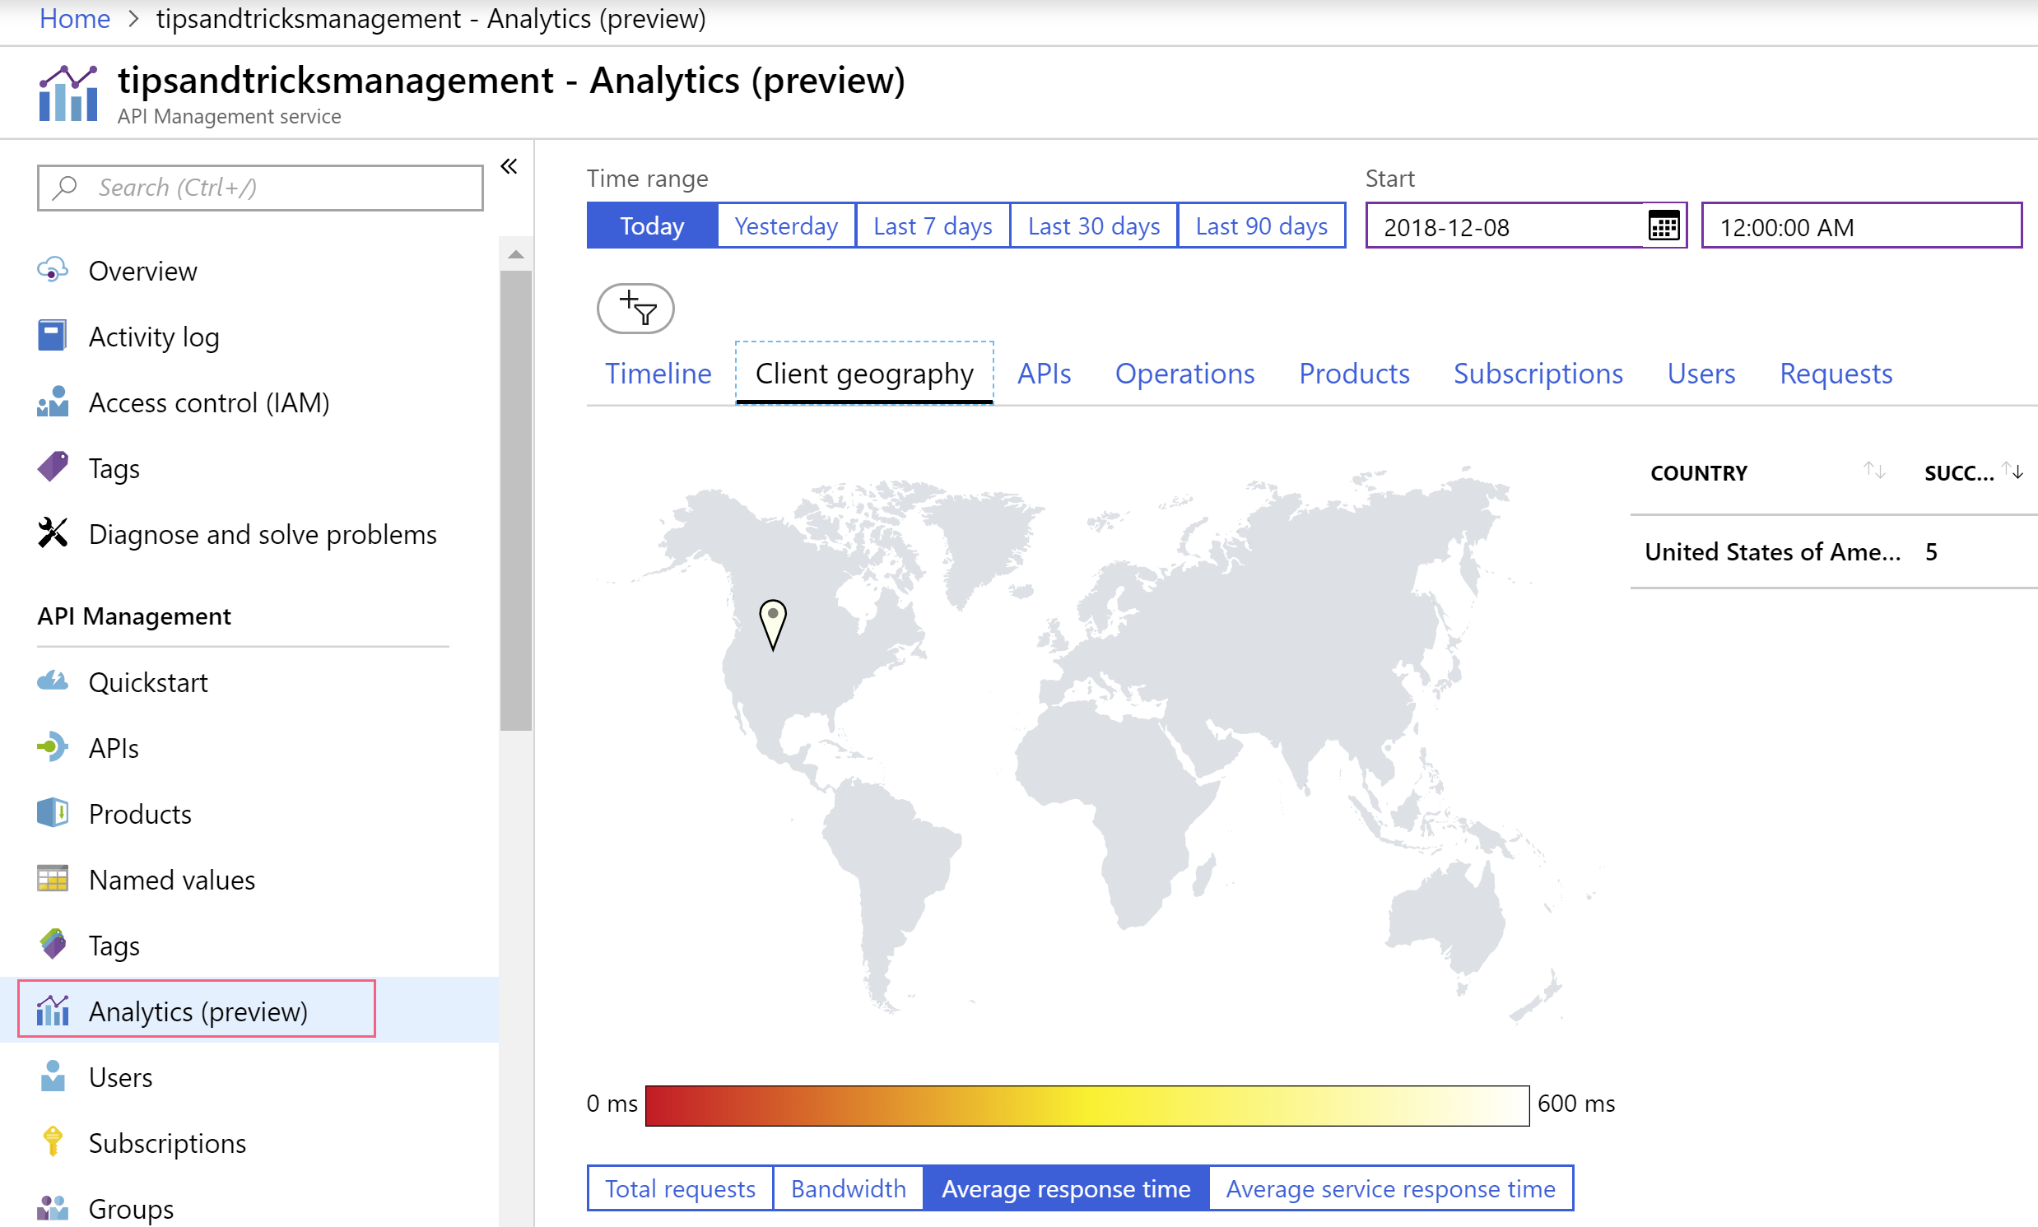Click the Named values table icon

53,879
